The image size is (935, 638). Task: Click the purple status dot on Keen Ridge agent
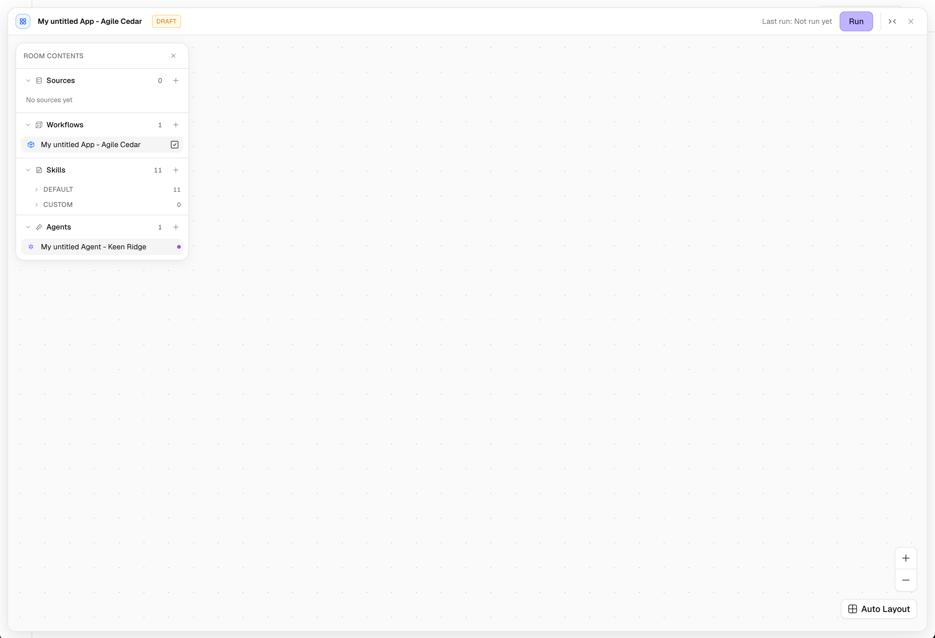click(x=179, y=247)
